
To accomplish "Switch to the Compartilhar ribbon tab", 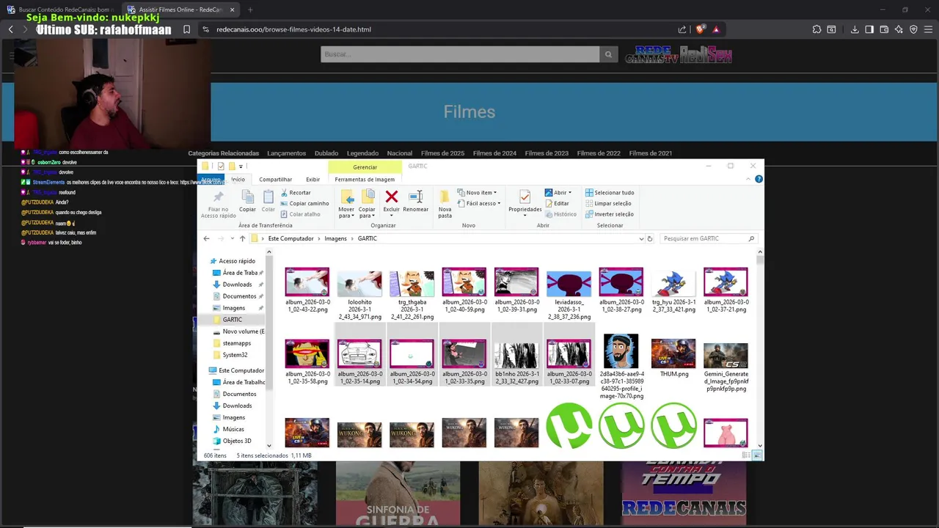I will [276, 180].
